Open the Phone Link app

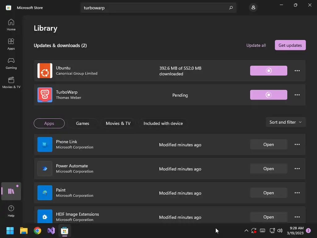[x=268, y=144]
